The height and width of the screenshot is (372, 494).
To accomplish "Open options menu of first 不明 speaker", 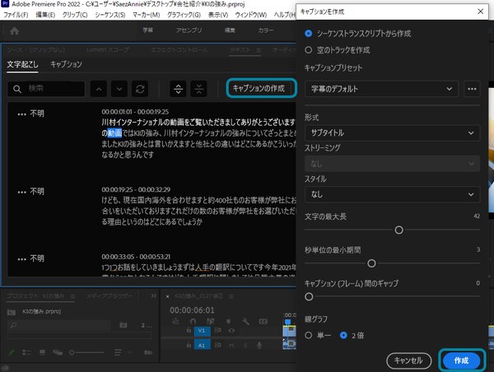I will 21,113.
